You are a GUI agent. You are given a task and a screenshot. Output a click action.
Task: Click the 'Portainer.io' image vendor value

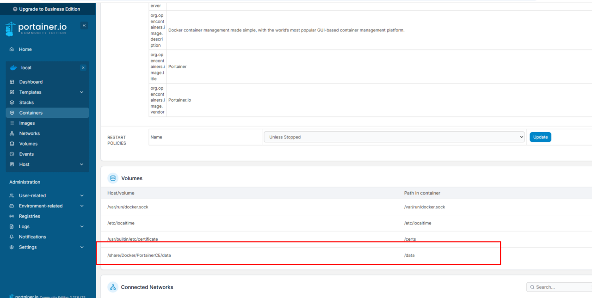pos(179,100)
